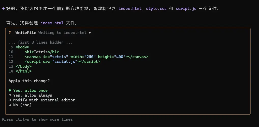
Task: Click the h1 Tetris code line
Action: pyautogui.click(x=42, y=52)
